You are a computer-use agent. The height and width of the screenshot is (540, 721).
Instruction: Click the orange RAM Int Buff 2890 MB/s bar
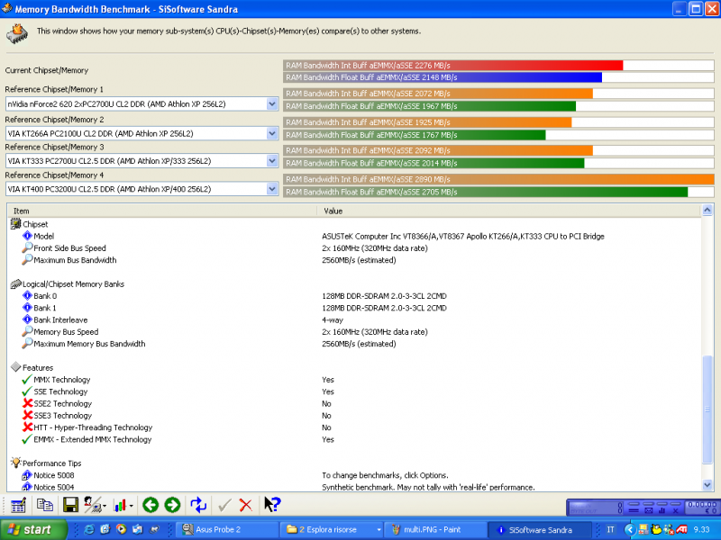tap(499, 179)
